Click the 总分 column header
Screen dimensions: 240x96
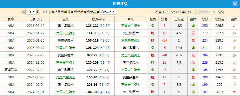coord(205,19)
